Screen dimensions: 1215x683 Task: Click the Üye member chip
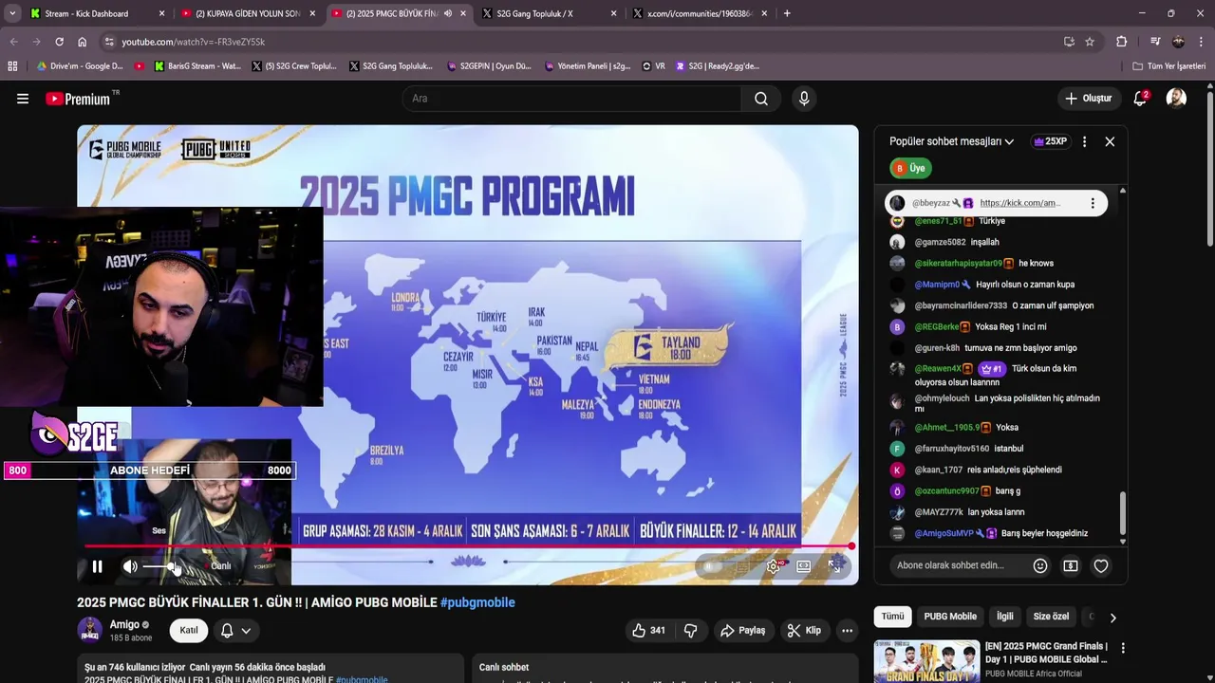point(910,168)
